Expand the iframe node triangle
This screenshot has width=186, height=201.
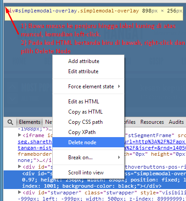point(19,135)
